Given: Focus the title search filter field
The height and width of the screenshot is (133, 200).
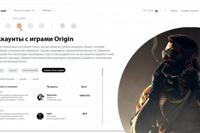Looking at the screenshot, I should (x=30, y=70).
